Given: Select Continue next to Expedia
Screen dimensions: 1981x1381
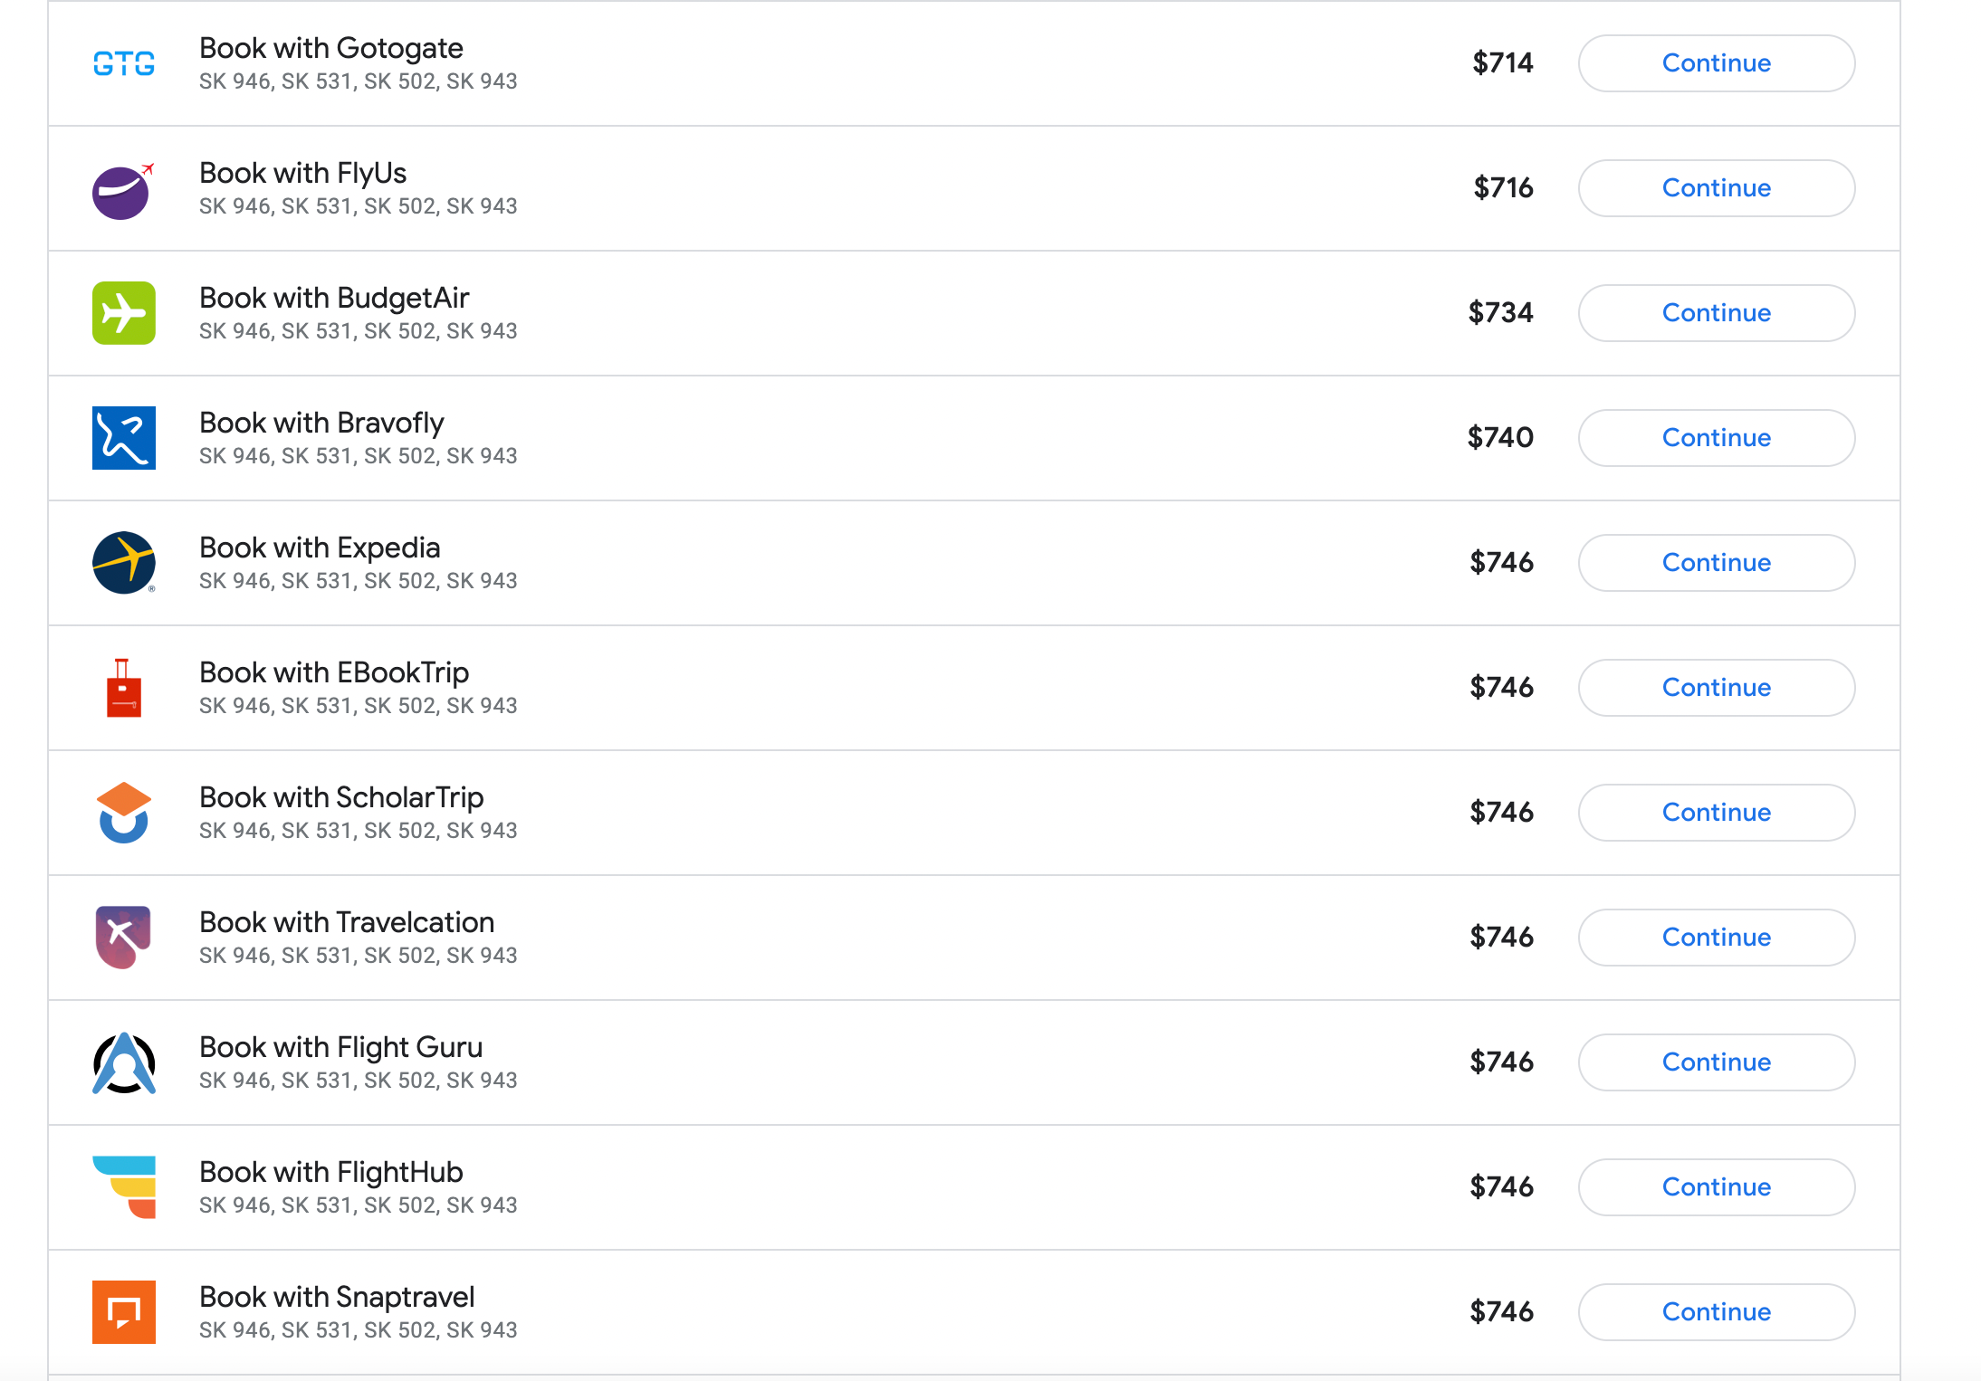Looking at the screenshot, I should pyautogui.click(x=1716, y=563).
